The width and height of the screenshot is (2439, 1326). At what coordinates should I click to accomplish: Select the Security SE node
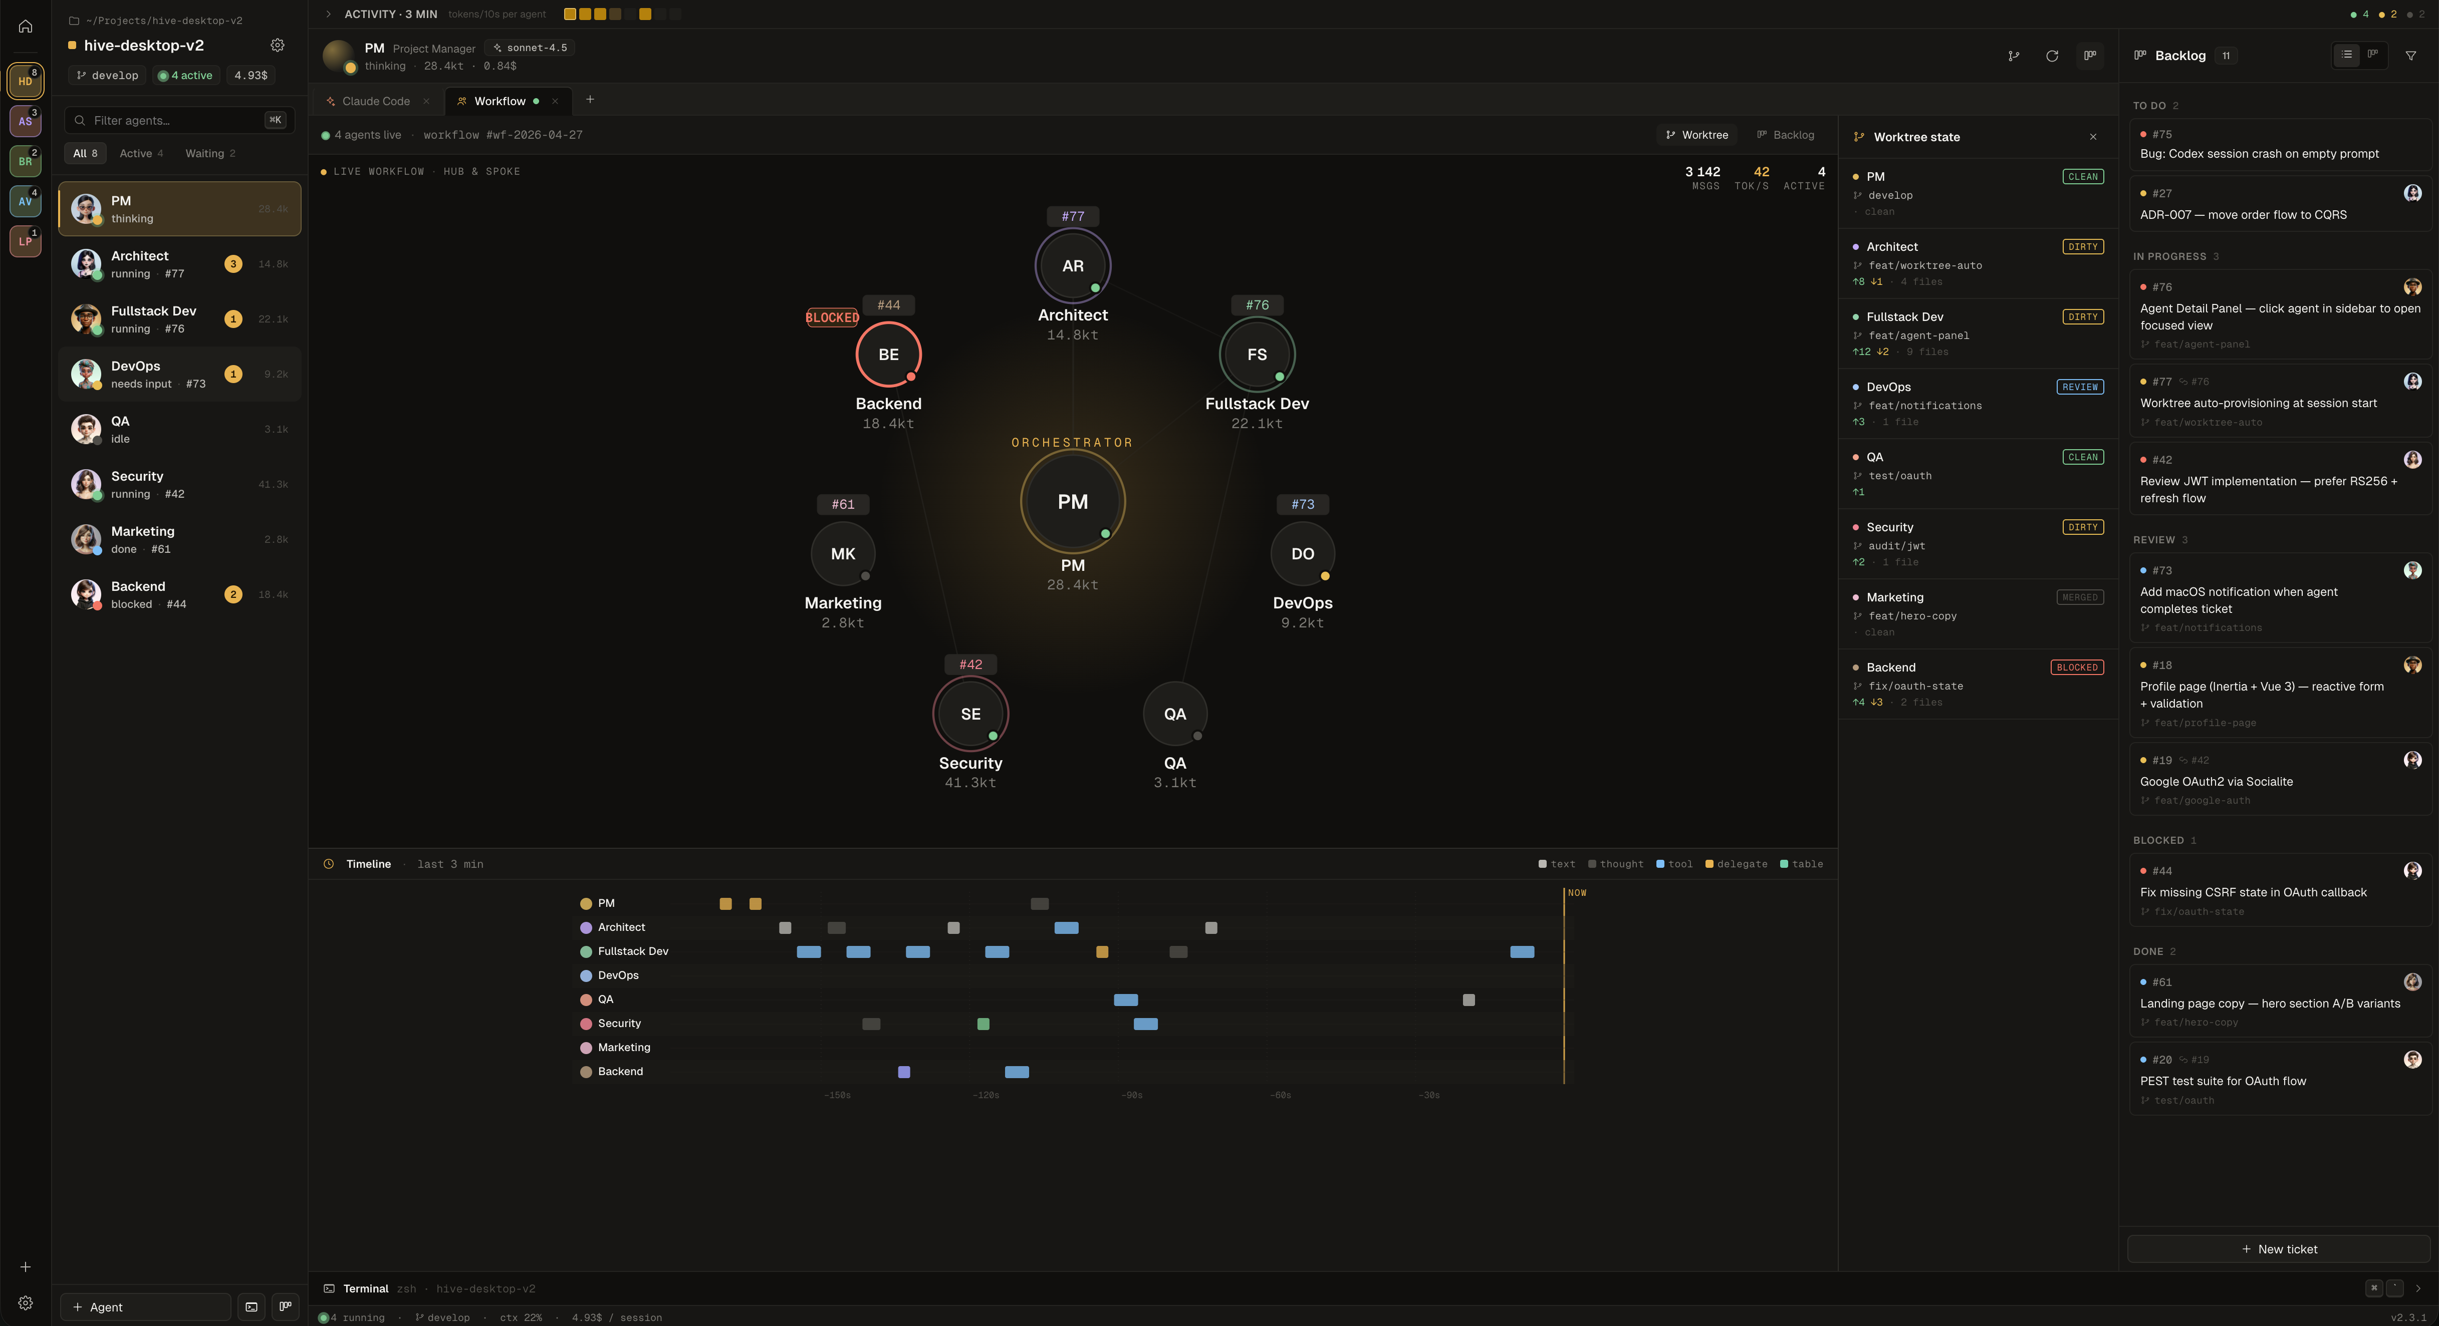(970, 714)
